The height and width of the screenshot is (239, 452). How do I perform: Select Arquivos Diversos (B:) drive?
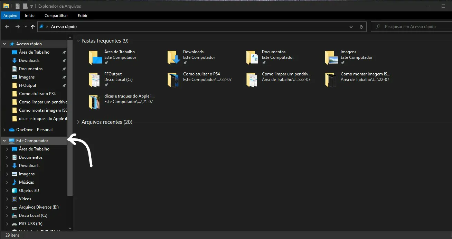39,207
